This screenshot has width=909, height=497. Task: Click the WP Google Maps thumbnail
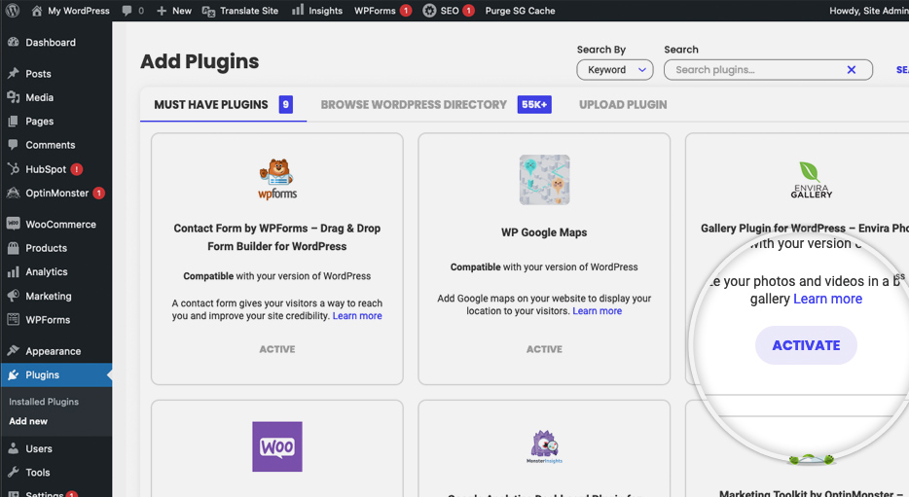[x=544, y=180]
